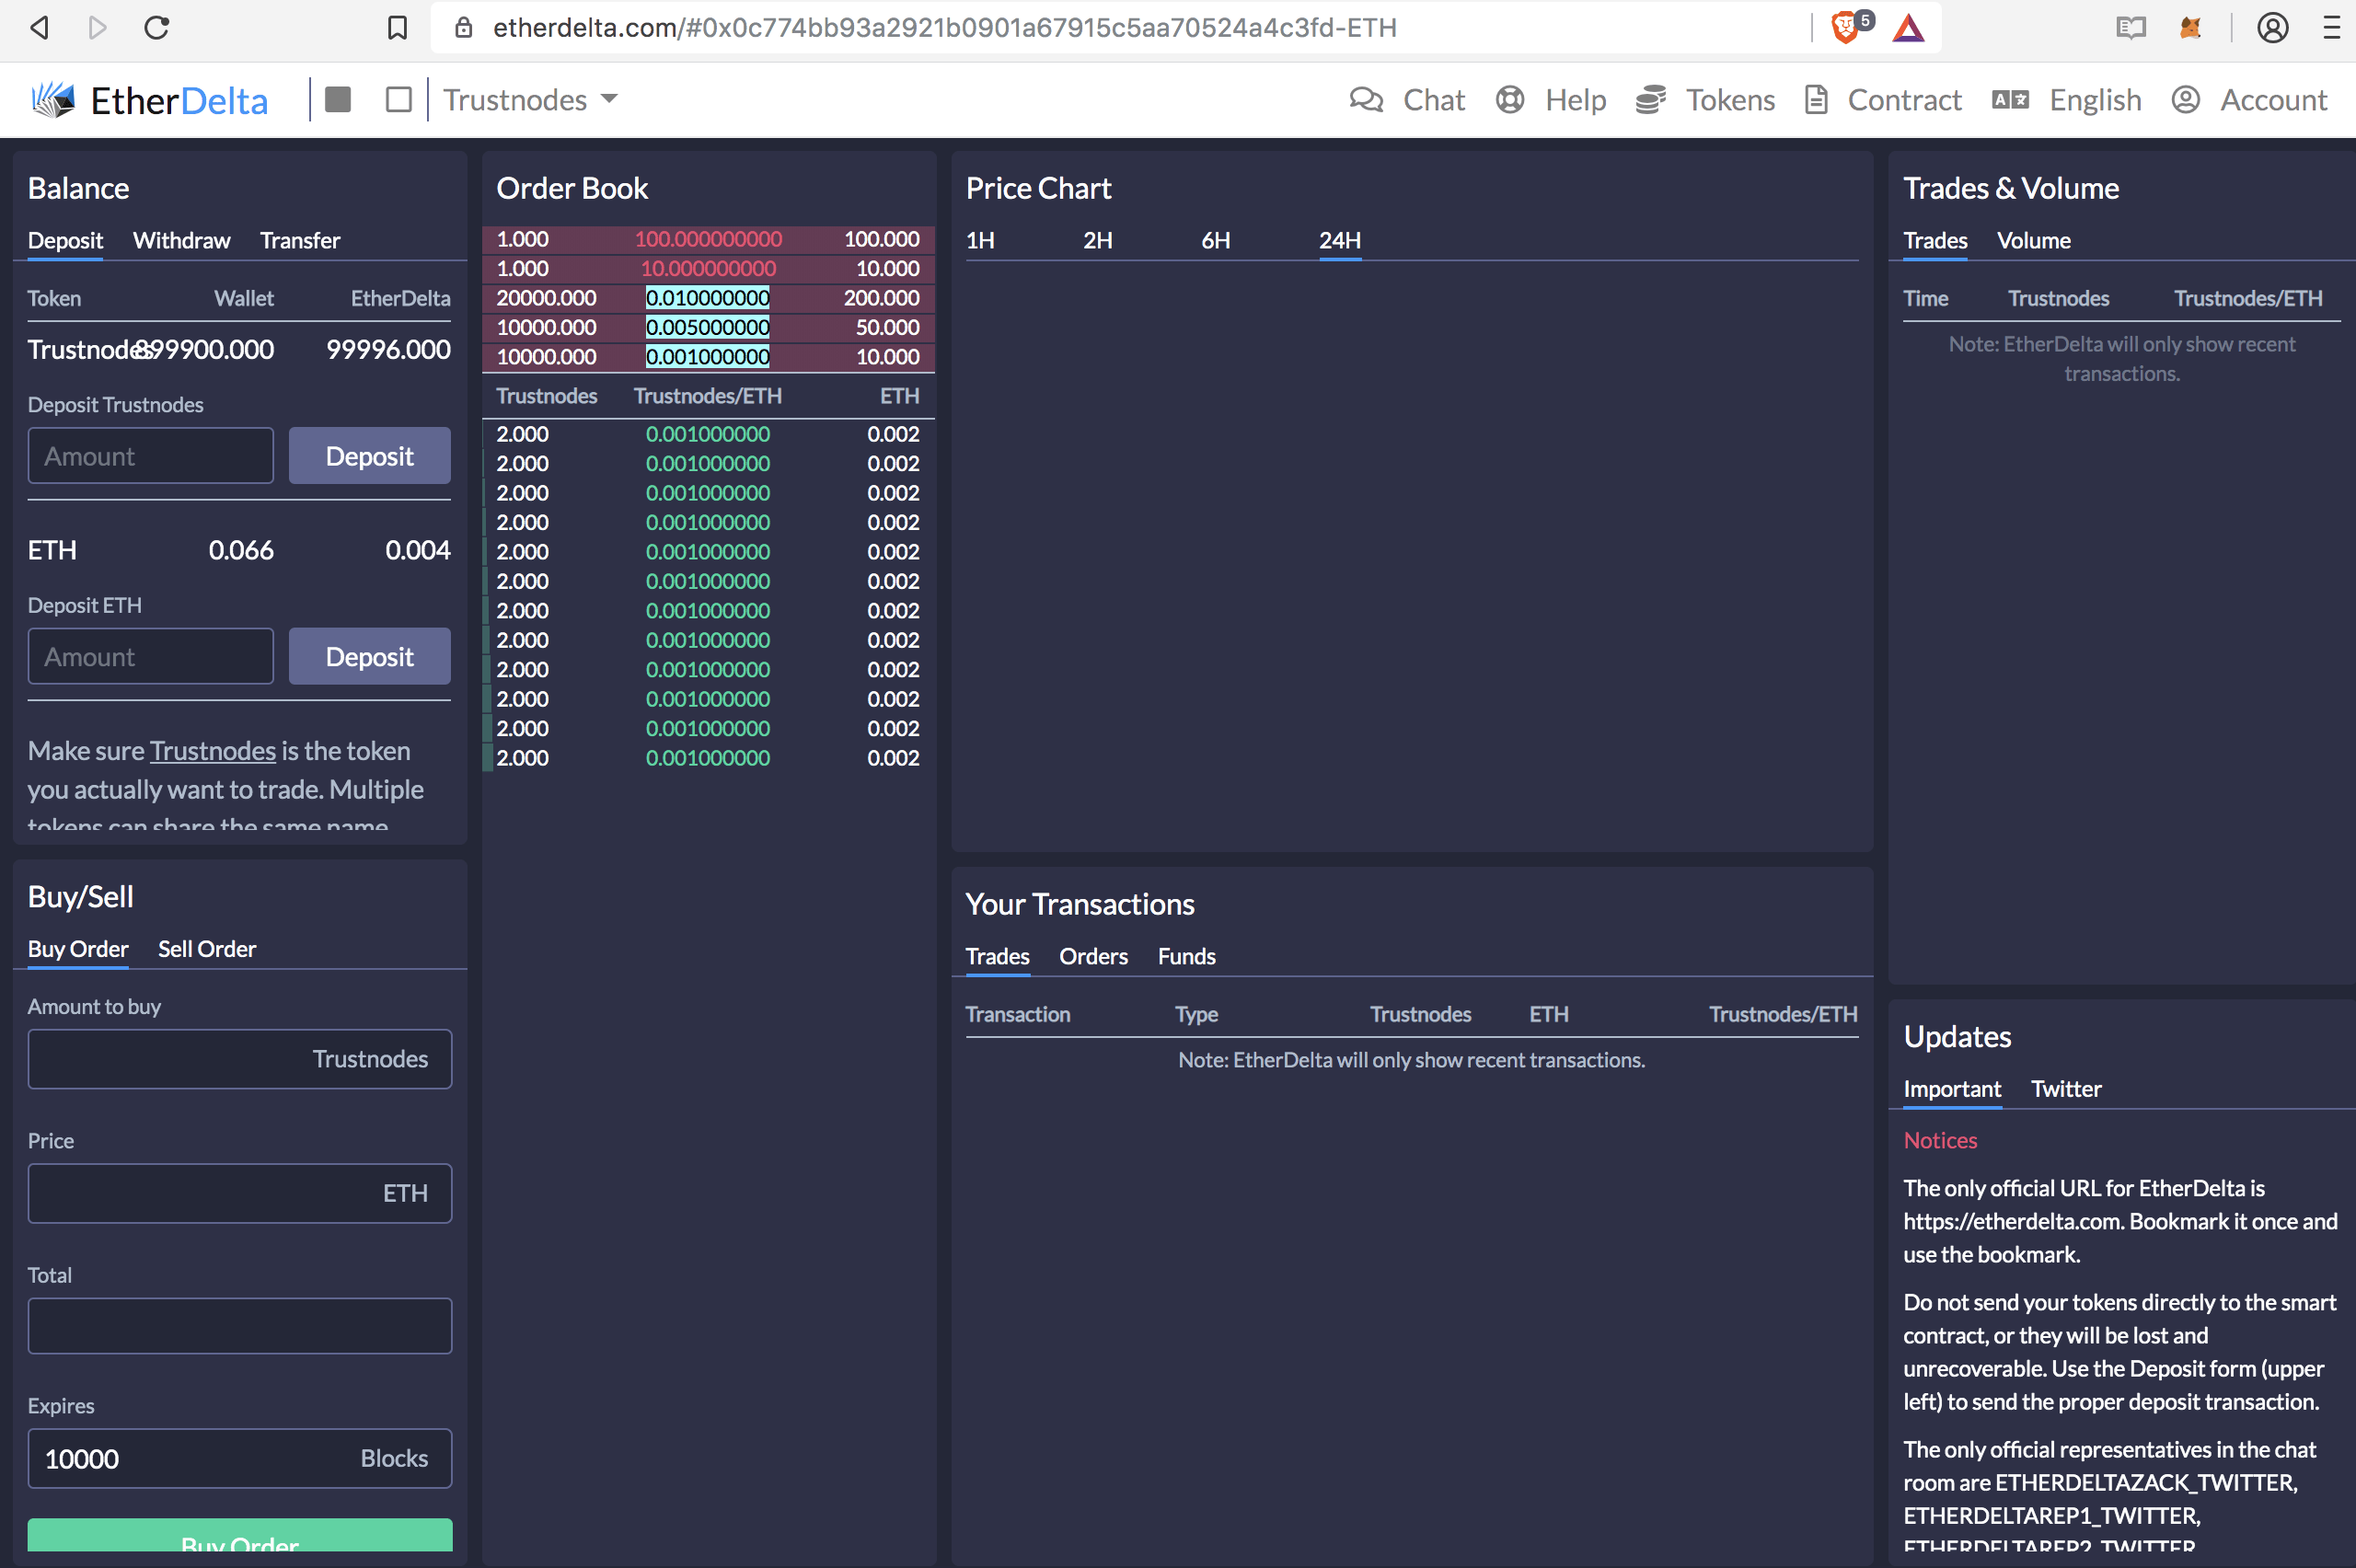This screenshot has height=1568, width=2356.
Task: Select the Withdraw tab in Balance
Action: pyautogui.click(x=181, y=240)
